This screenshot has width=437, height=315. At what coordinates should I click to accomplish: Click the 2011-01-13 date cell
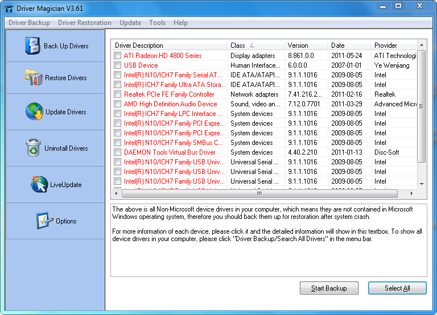347,152
